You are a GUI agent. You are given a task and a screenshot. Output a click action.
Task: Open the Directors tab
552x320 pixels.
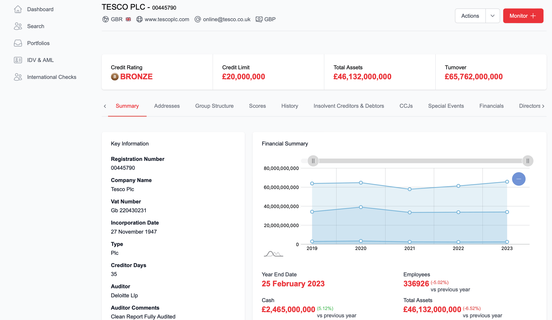[x=530, y=106]
